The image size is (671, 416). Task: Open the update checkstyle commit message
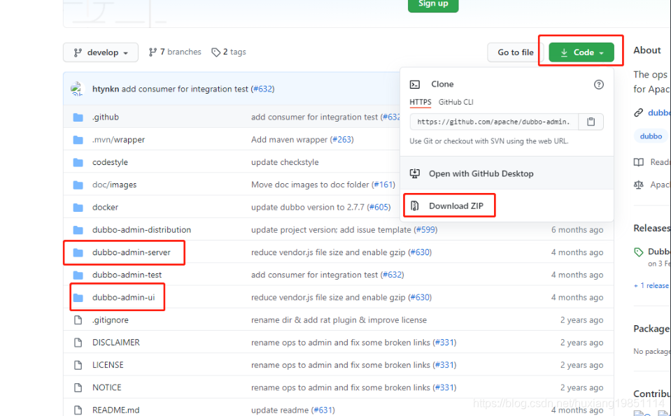pyautogui.click(x=285, y=162)
